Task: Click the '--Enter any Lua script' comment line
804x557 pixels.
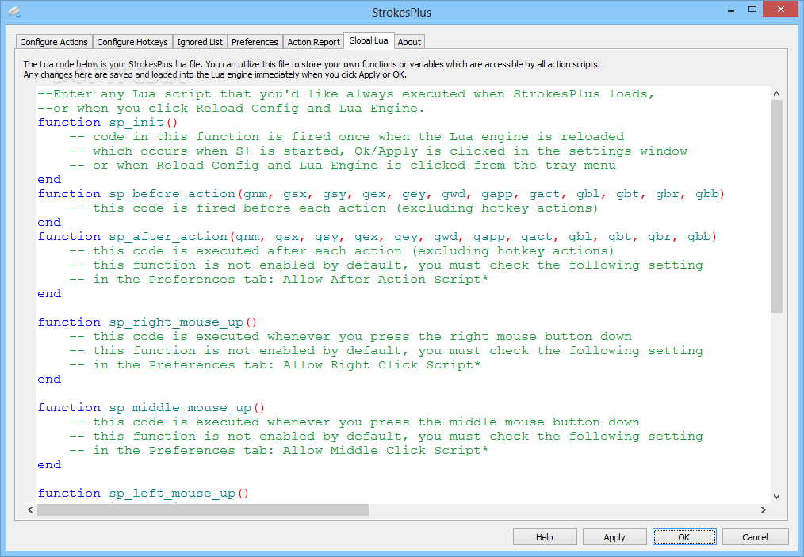Action: (x=346, y=93)
